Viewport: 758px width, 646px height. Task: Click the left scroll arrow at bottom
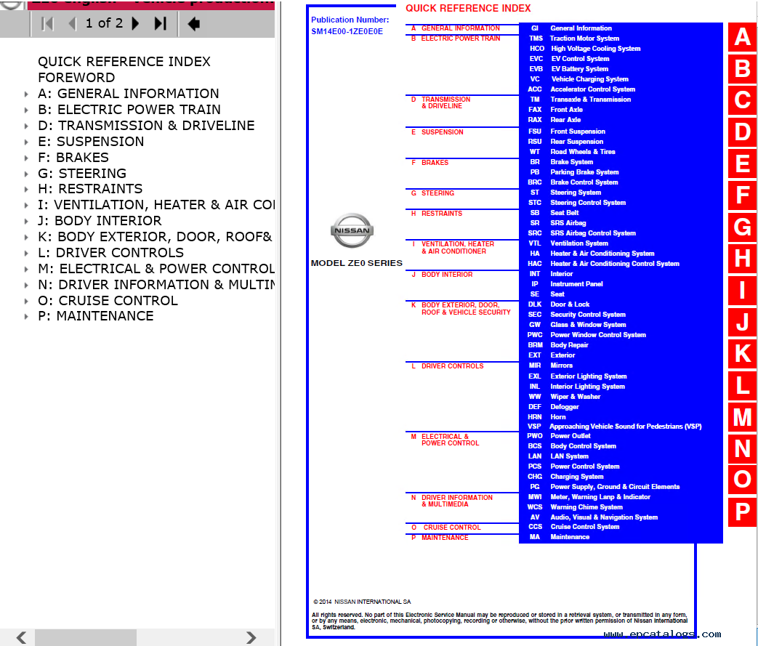(21, 637)
